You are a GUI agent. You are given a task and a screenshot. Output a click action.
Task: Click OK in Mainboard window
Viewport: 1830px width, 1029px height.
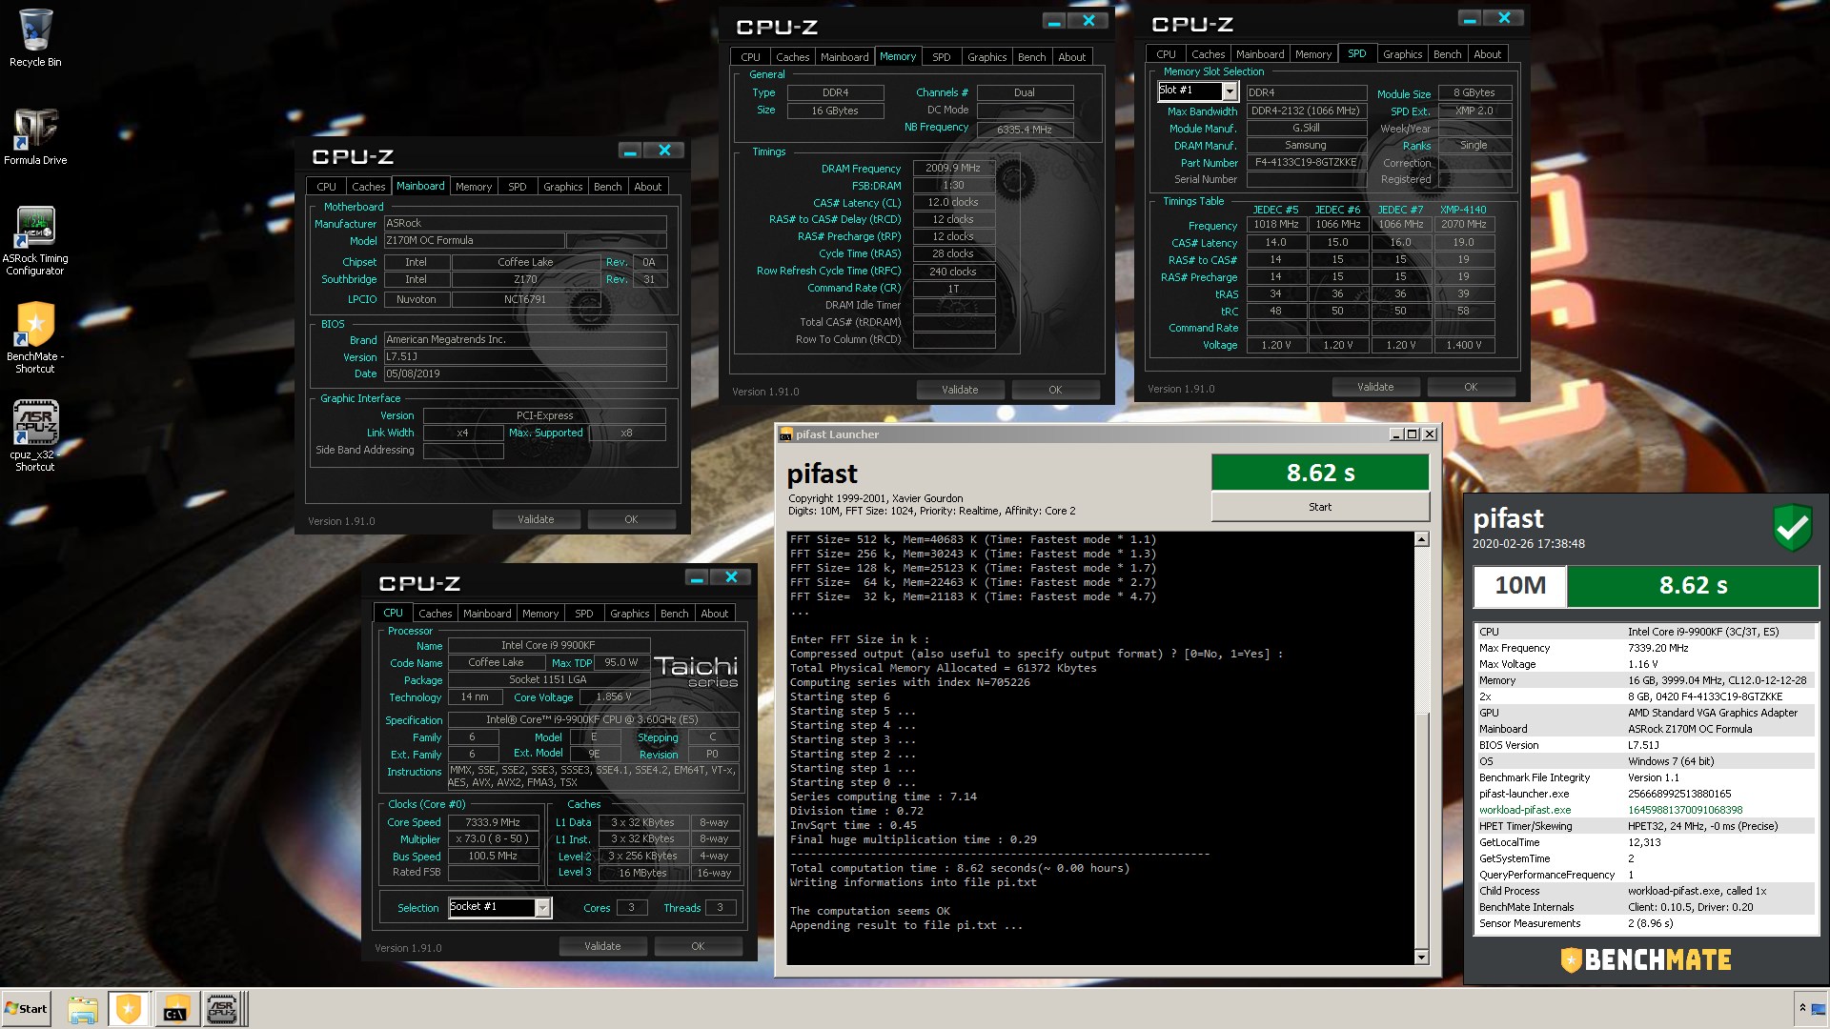point(631,519)
